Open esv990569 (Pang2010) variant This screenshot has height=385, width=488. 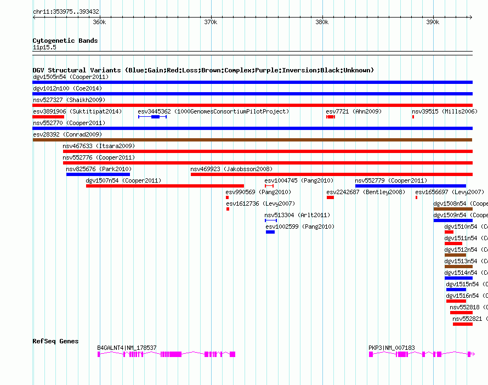(227, 197)
